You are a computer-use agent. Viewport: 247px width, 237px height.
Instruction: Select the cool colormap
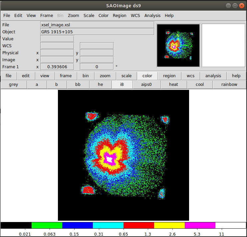[x=200, y=85]
